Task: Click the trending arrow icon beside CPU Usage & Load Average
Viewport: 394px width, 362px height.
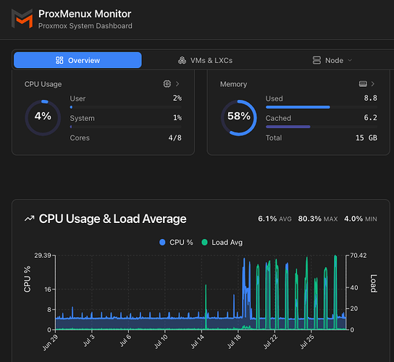Action: pyautogui.click(x=30, y=219)
